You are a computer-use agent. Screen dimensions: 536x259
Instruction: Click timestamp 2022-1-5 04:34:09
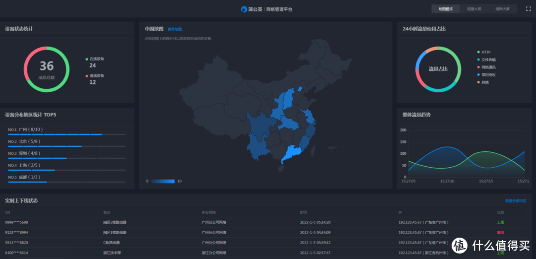coord(315,232)
